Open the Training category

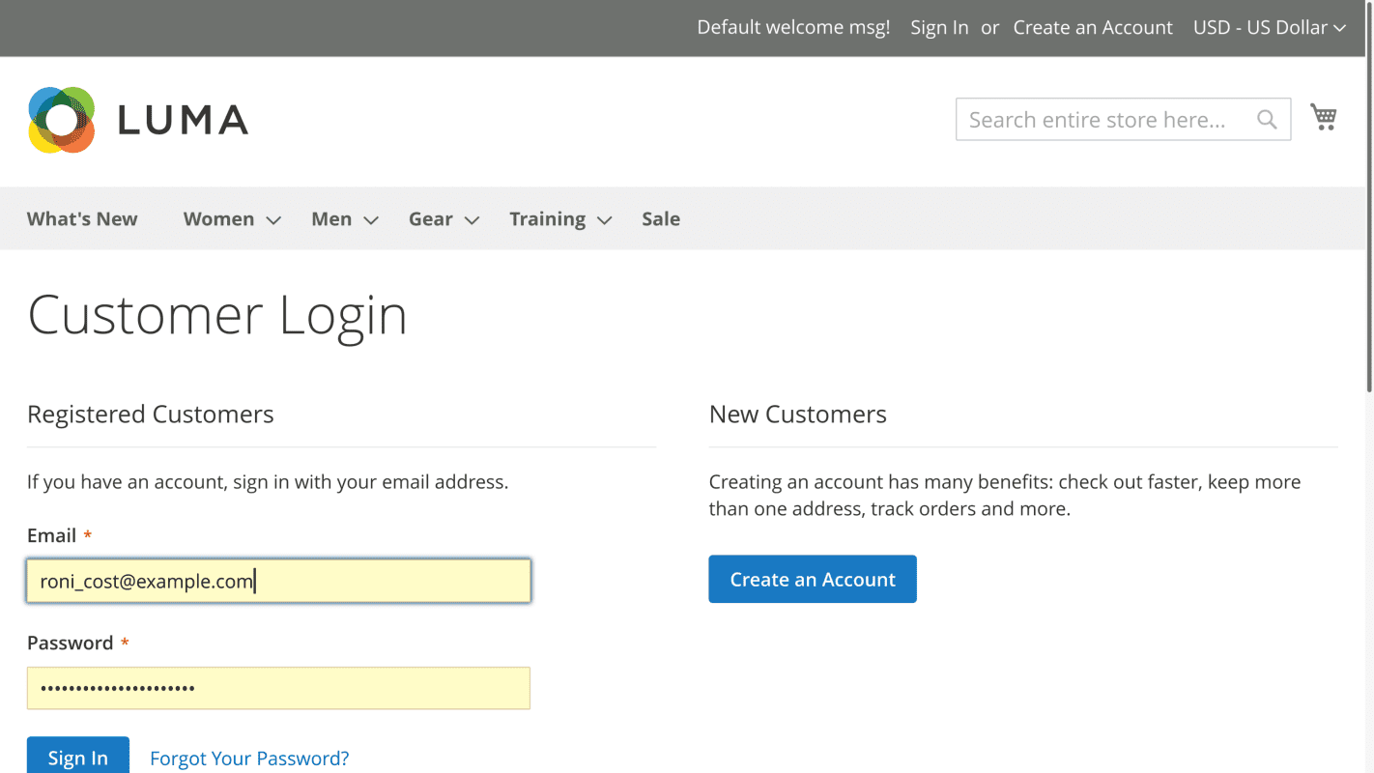(x=548, y=219)
